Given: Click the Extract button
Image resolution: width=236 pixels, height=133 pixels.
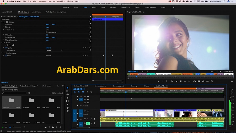Looking at the screenshot, I should pos(199,81).
